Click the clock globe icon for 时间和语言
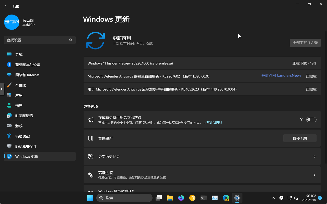 (9, 116)
